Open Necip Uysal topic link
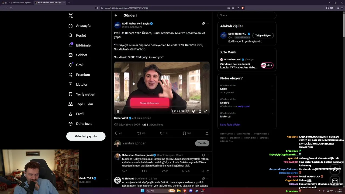The height and width of the screenshot is (194, 345). pyautogui.click(x=243, y=106)
